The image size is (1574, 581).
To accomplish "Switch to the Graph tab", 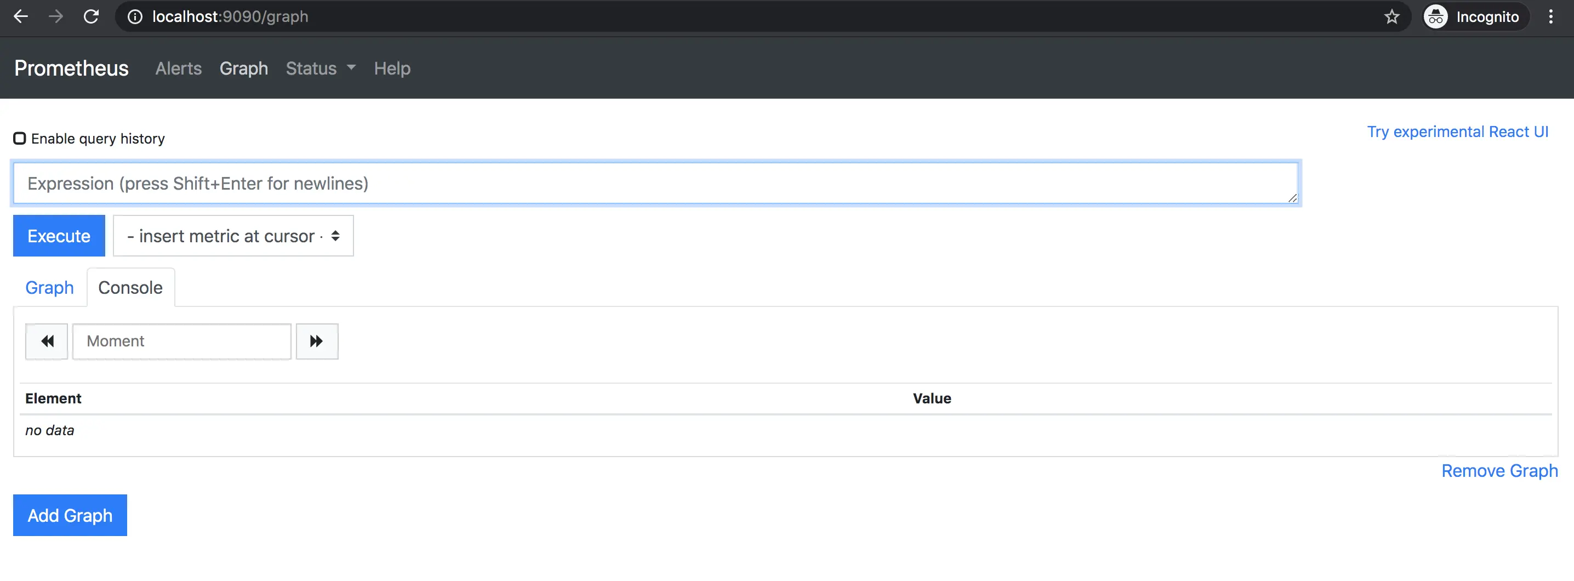I will [49, 288].
